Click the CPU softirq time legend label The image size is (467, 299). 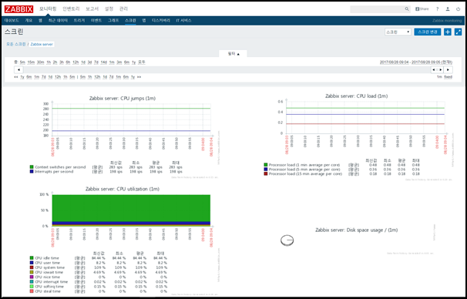point(49,287)
